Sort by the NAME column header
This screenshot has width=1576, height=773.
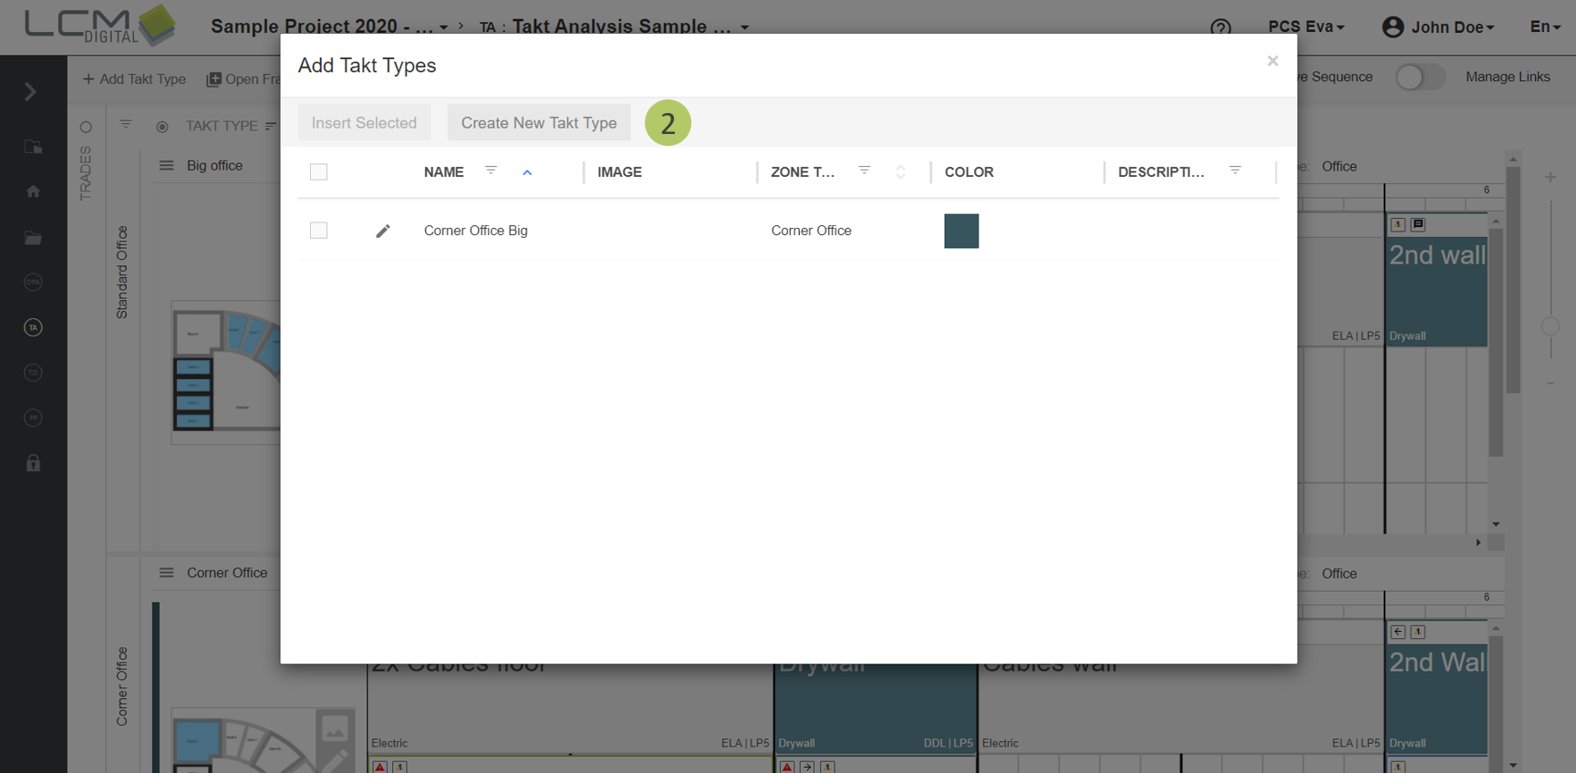(444, 172)
